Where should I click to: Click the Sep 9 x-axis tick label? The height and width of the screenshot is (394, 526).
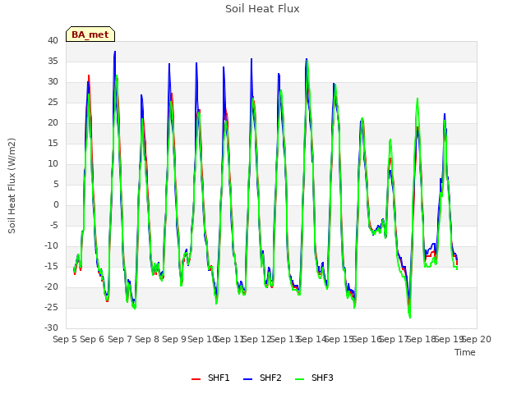(174, 339)
